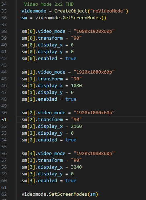Screen dimensions: 146x200
Task: Click line number 51 in the gutter
Action: point(4,120)
